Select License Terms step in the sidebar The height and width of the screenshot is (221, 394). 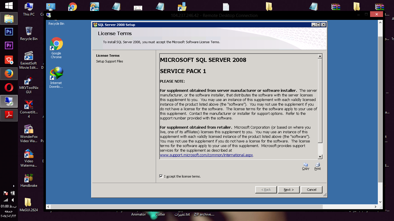point(108,56)
